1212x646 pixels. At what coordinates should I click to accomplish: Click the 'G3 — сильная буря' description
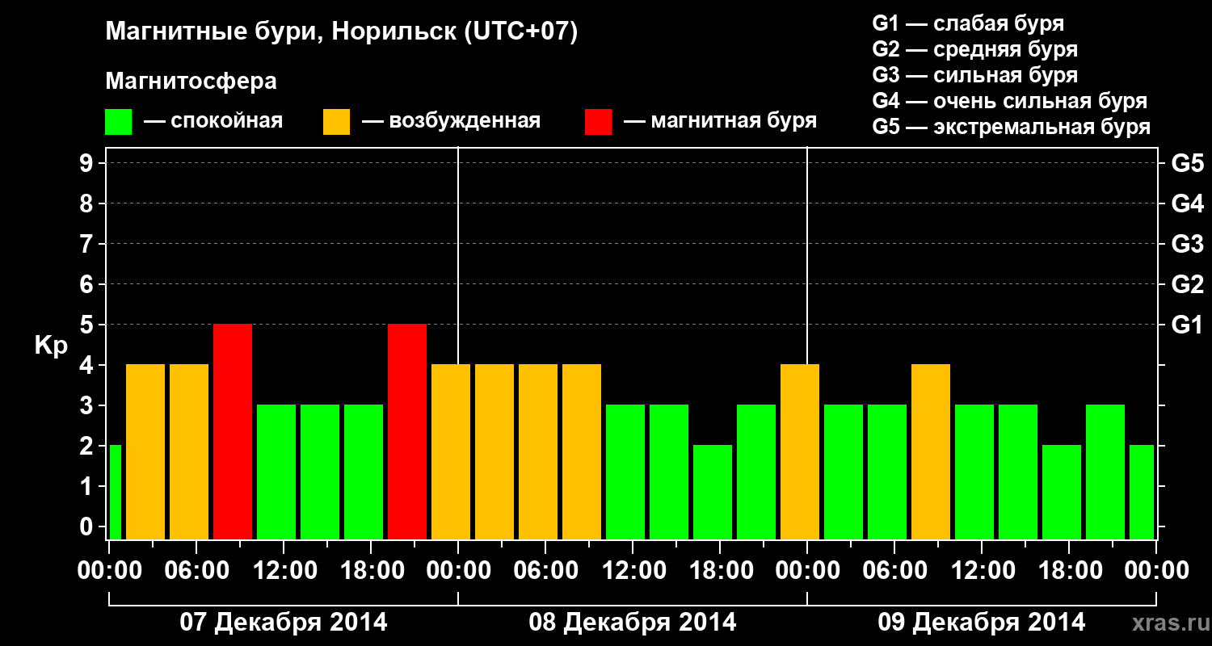click(x=974, y=75)
